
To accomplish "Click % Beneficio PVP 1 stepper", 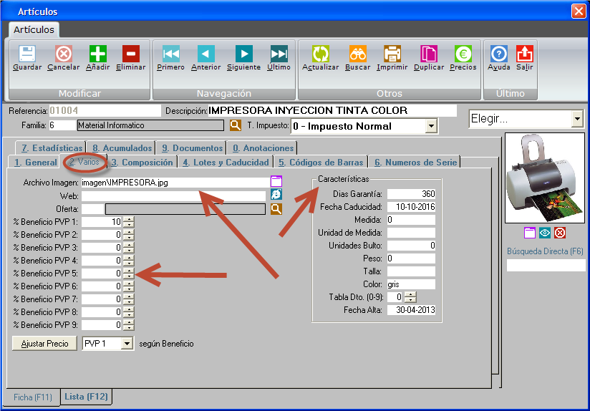I will coord(129,222).
